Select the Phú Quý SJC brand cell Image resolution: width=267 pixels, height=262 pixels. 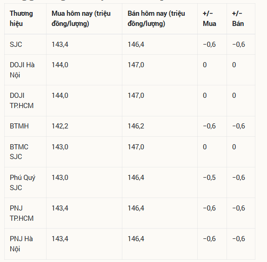coord(22,183)
